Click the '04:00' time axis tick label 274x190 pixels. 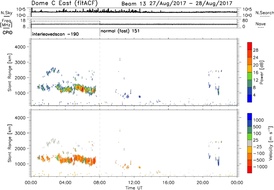pyautogui.click(x=65, y=183)
